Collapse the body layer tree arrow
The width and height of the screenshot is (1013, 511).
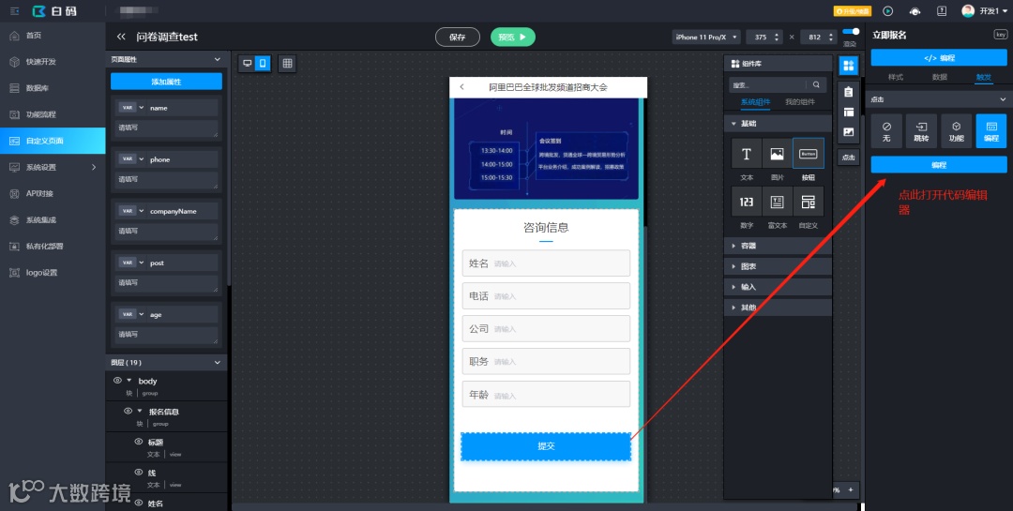tap(129, 381)
